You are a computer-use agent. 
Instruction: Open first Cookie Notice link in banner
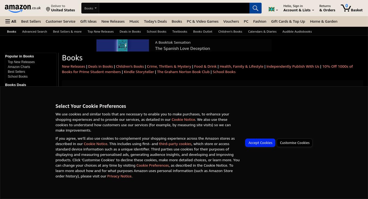[183, 119]
